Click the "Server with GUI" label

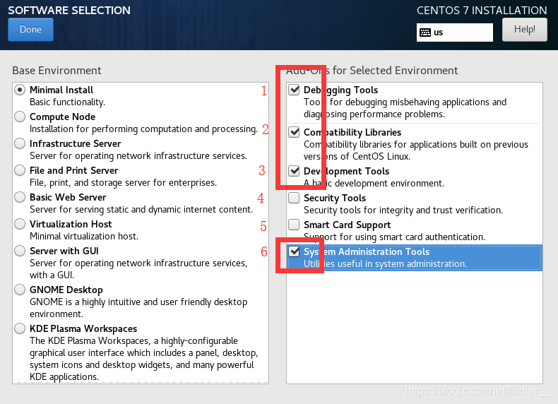(64, 251)
